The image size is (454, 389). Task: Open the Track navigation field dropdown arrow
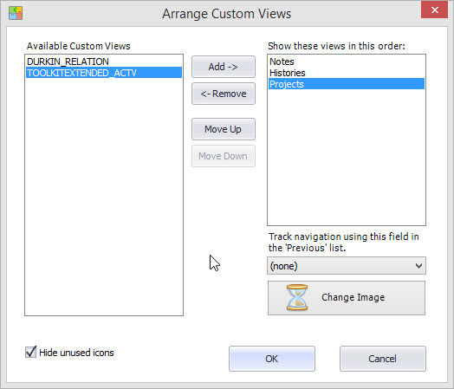[418, 266]
